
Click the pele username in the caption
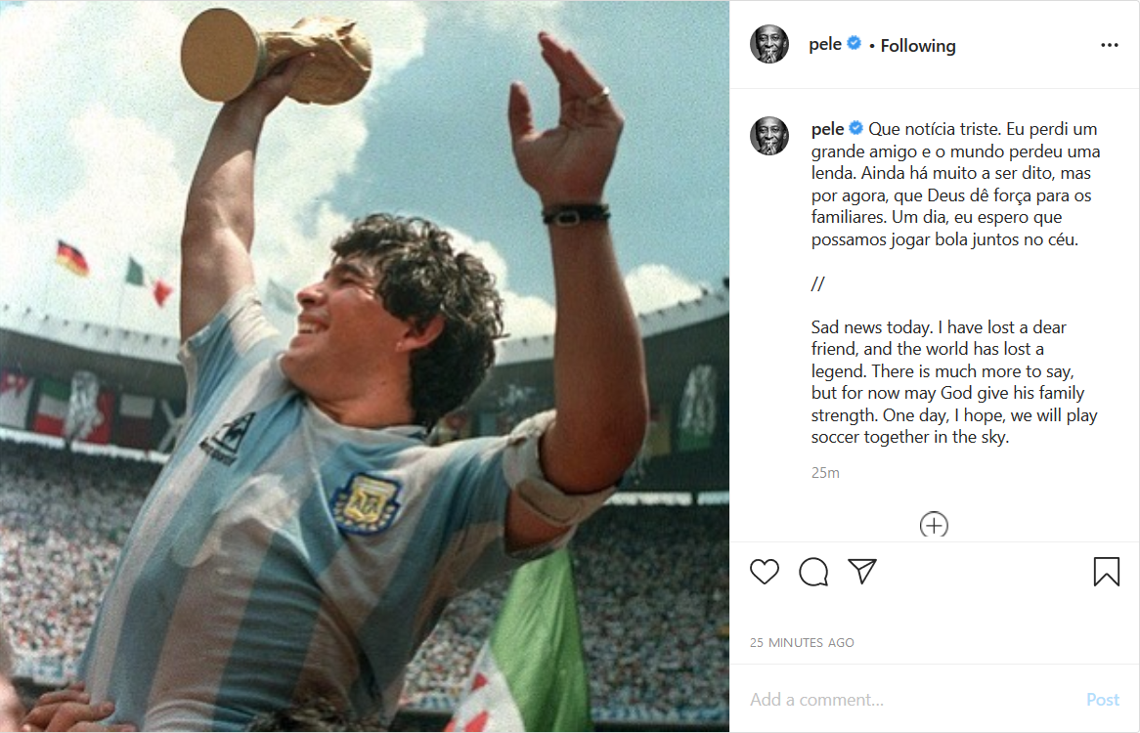pyautogui.click(x=827, y=129)
